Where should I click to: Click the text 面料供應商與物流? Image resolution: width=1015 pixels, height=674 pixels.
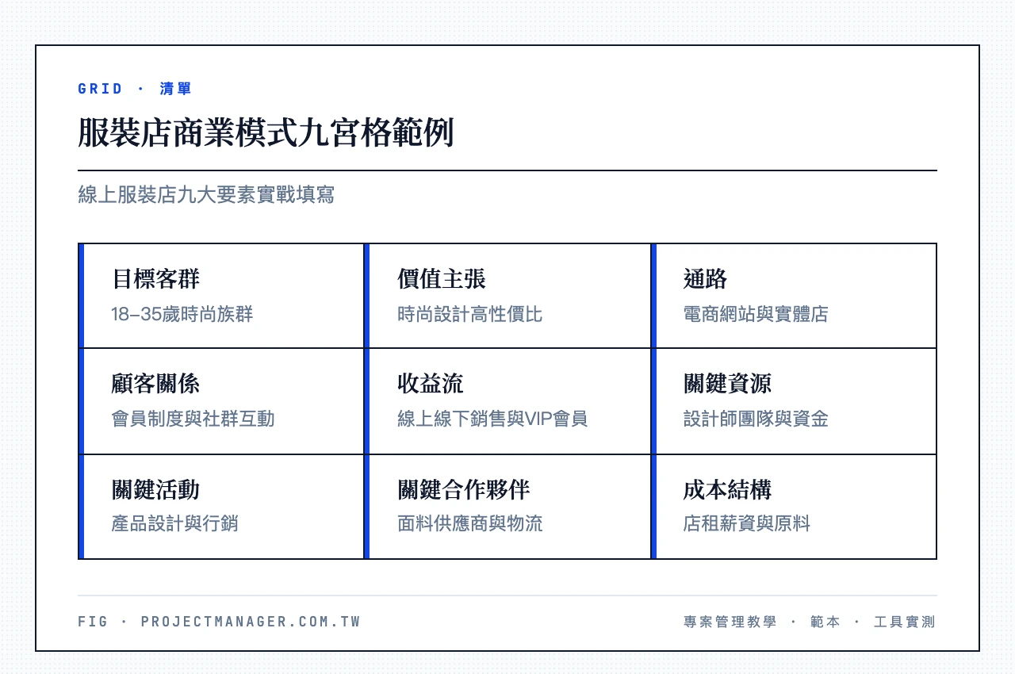click(470, 523)
